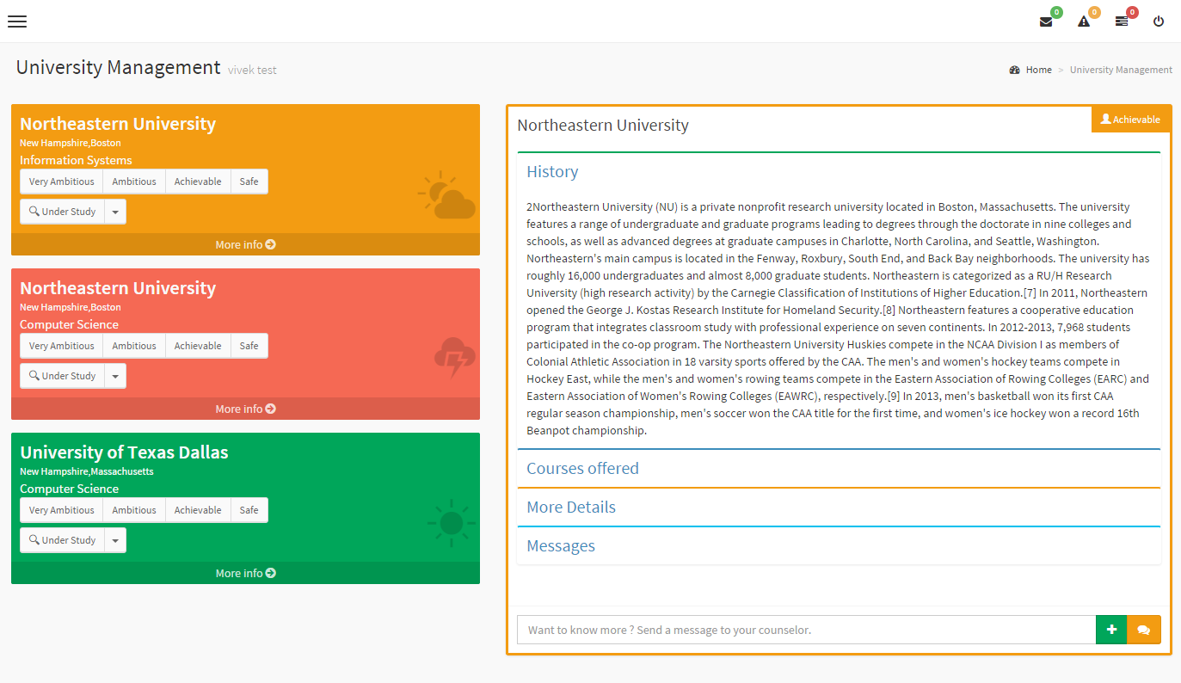The height and width of the screenshot is (683, 1181).
Task: Click Northeastern University title in details panel
Action: pos(603,126)
